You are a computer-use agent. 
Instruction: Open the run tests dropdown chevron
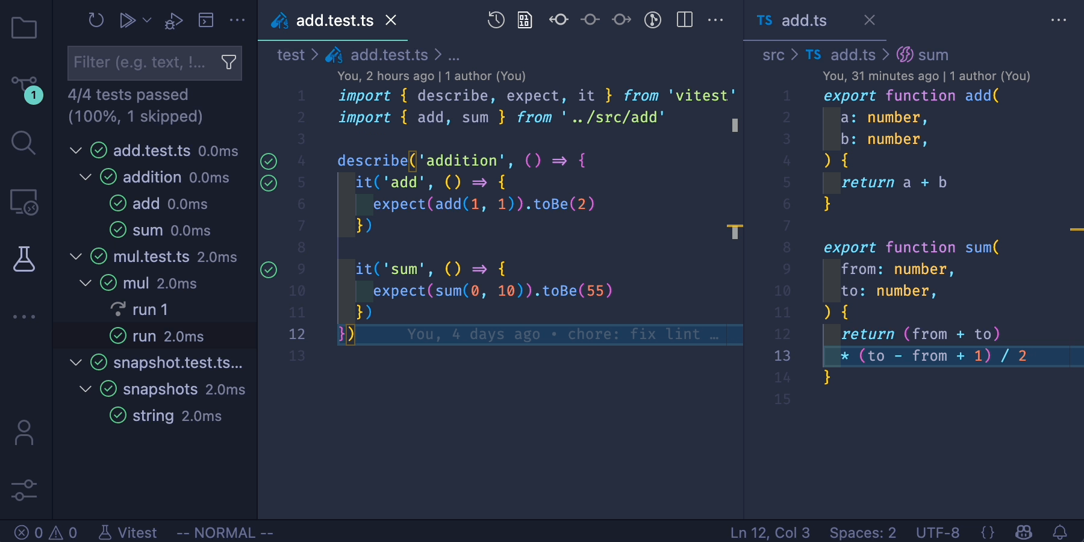pos(146,20)
